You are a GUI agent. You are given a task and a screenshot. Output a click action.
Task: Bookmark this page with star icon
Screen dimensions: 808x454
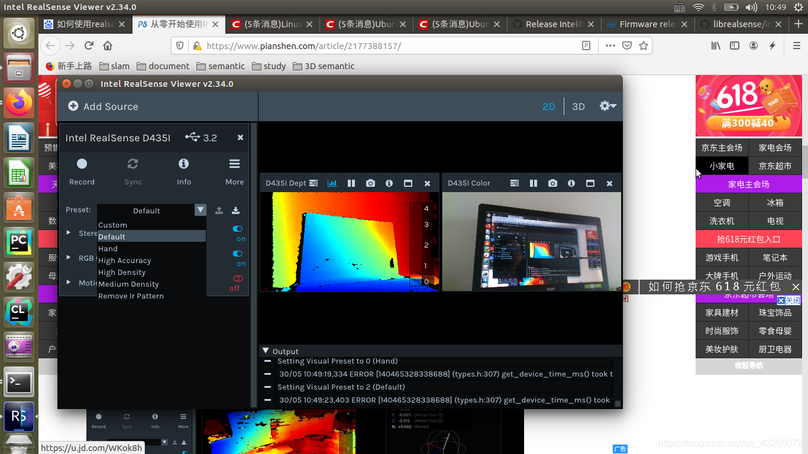pyautogui.click(x=644, y=46)
